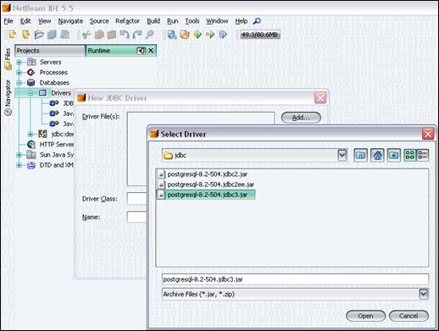
Task: Open the Window menu
Action: (x=217, y=21)
